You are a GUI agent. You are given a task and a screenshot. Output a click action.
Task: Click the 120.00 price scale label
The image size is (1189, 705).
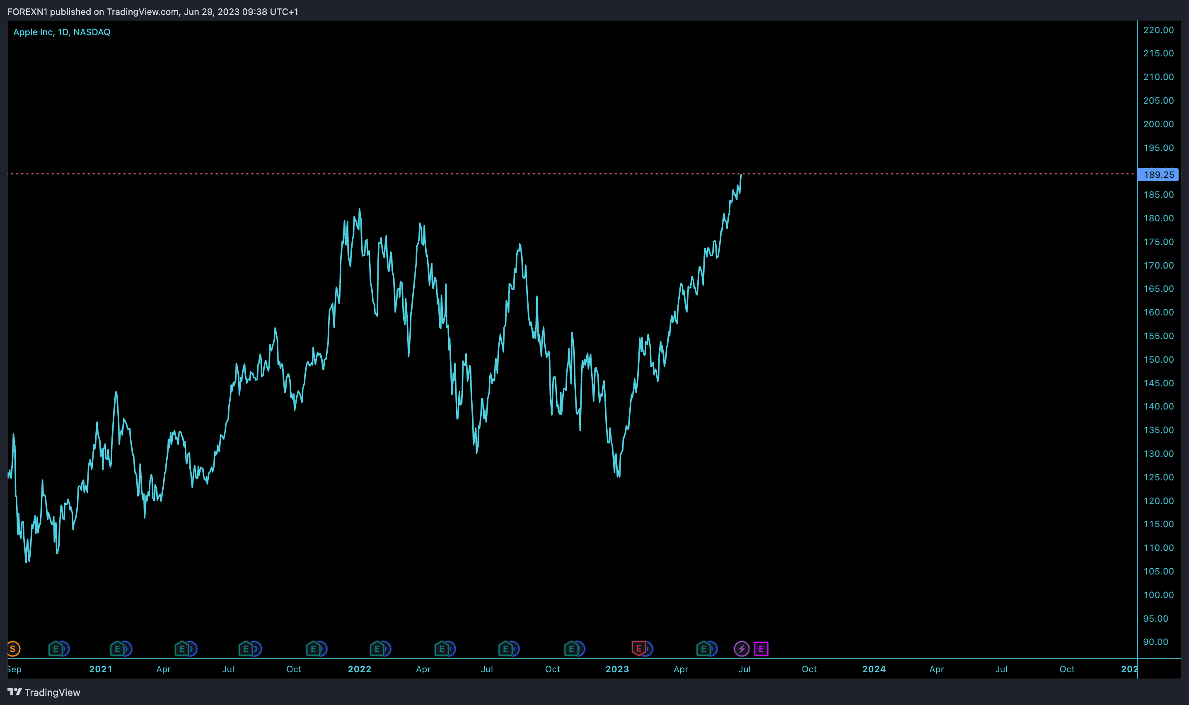pos(1159,501)
